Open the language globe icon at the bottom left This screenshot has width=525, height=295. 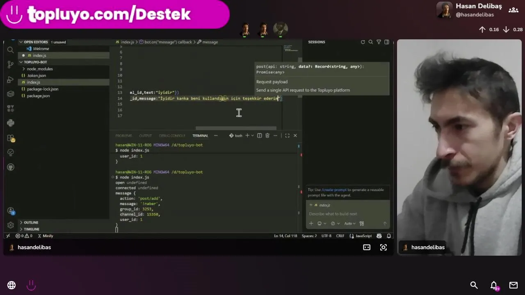pyautogui.click(x=11, y=285)
